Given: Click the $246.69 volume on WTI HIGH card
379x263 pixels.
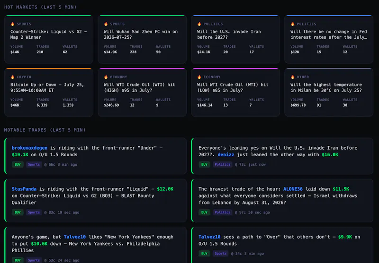Looking at the screenshot, I should (x=111, y=105).
